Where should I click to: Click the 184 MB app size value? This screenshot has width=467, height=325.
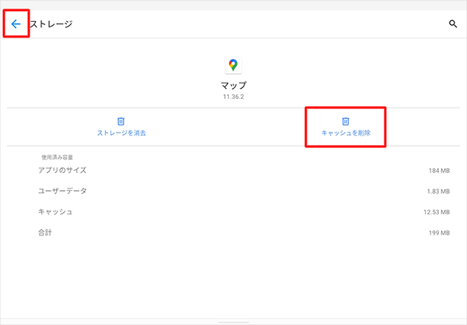click(x=440, y=171)
